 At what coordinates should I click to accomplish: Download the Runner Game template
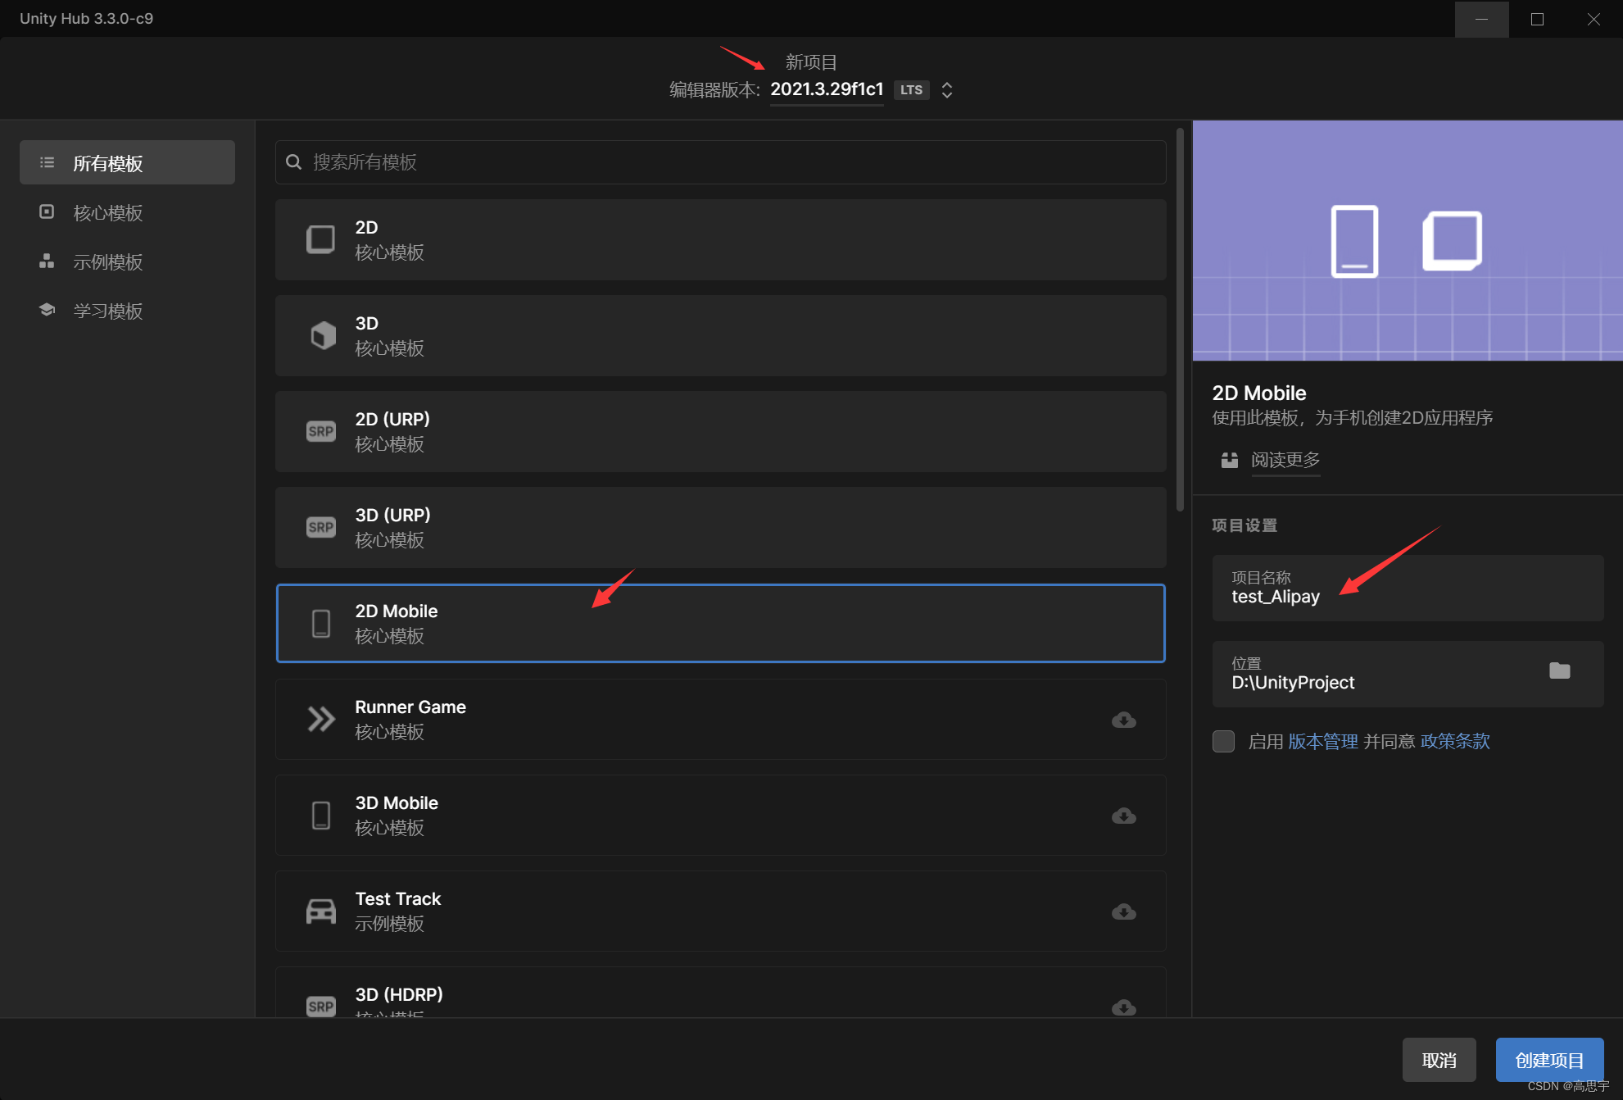[1123, 720]
